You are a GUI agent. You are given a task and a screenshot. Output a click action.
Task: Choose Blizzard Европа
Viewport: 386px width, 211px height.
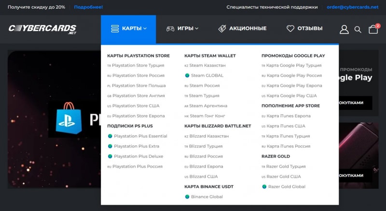[204, 167]
